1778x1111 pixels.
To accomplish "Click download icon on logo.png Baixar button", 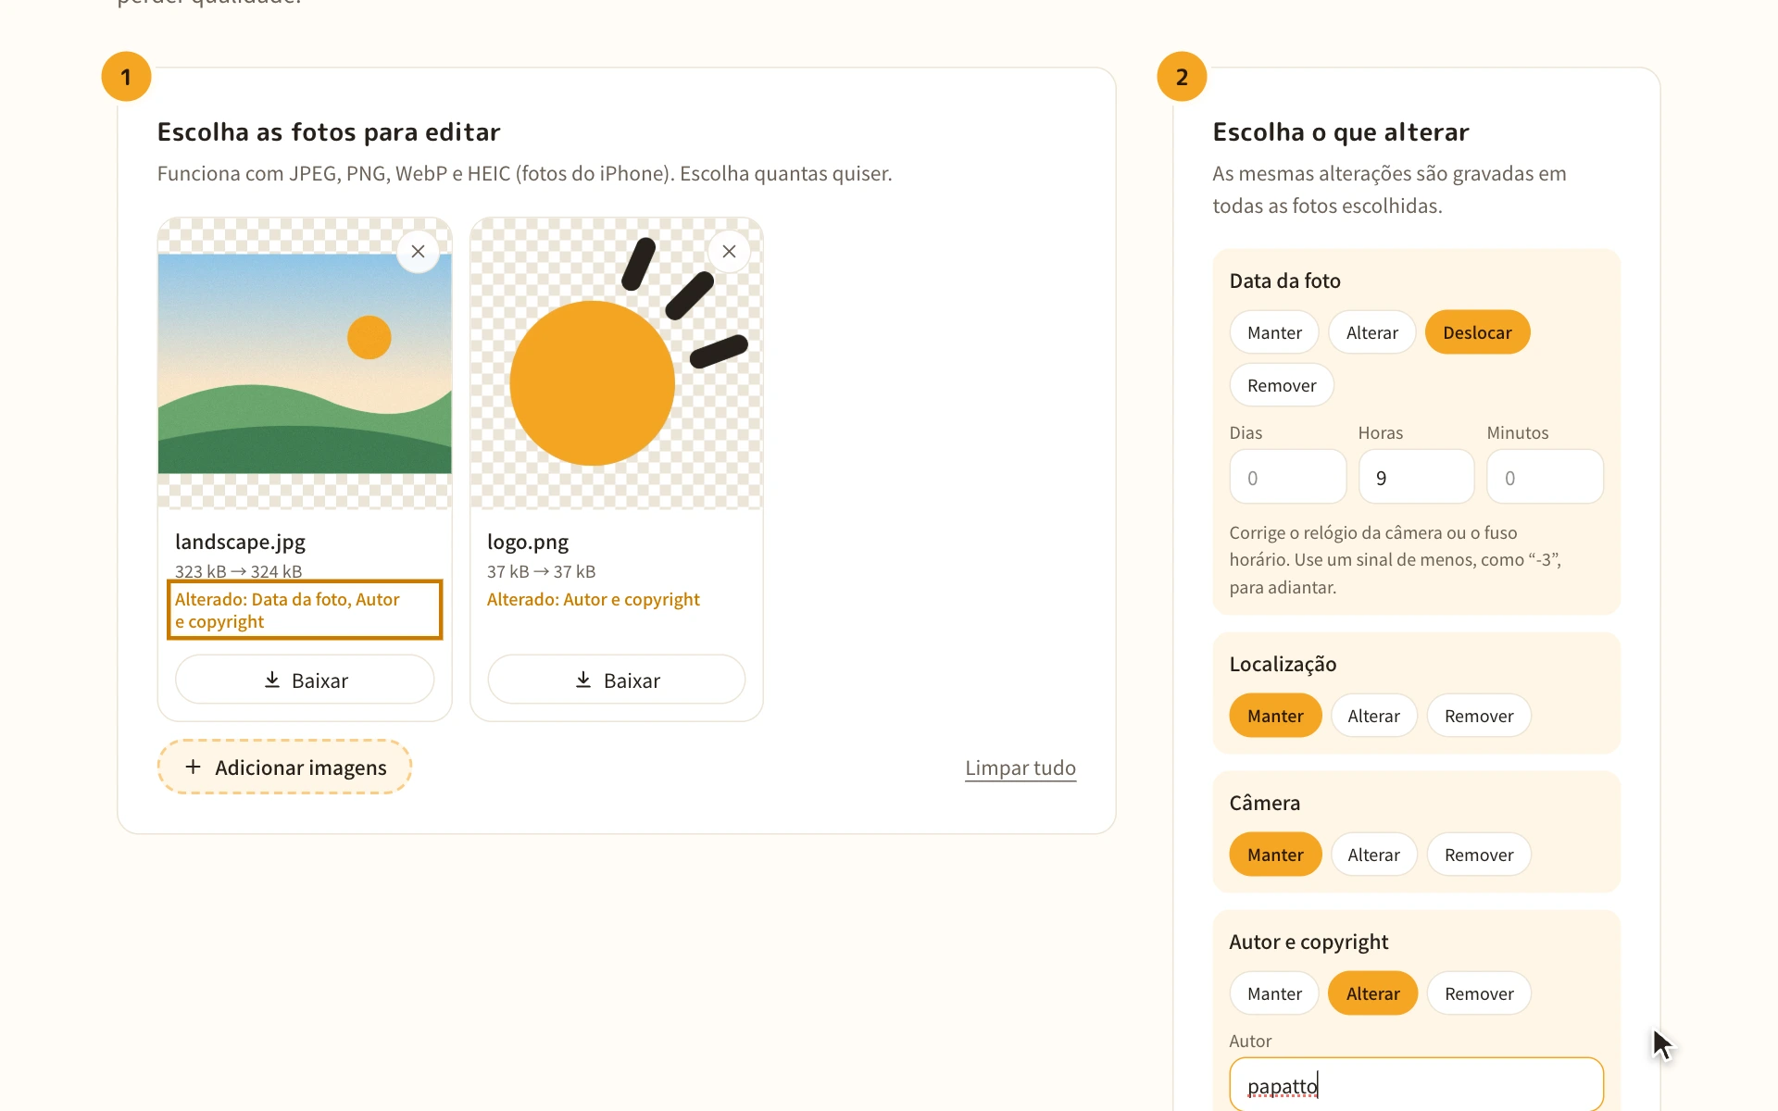I will point(583,680).
